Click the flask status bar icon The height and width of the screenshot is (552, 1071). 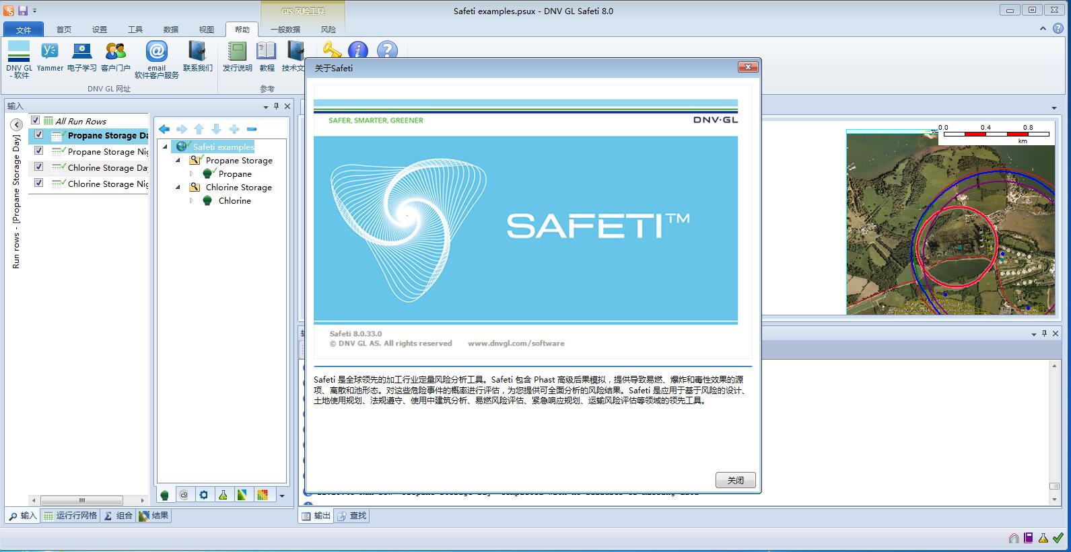(x=1043, y=538)
